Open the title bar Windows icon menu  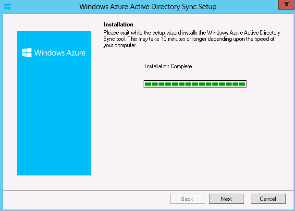[7, 7]
